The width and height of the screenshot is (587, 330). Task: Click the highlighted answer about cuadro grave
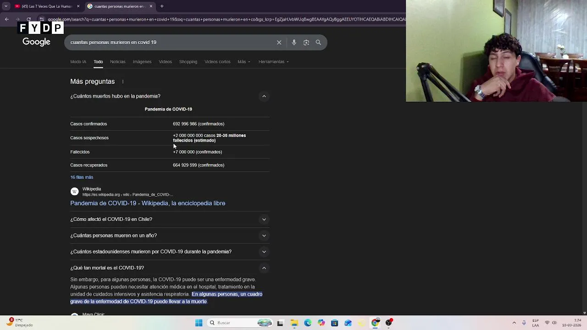(166, 298)
